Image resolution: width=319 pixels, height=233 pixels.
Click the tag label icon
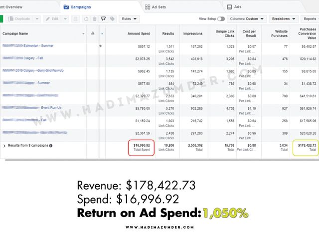112,19
